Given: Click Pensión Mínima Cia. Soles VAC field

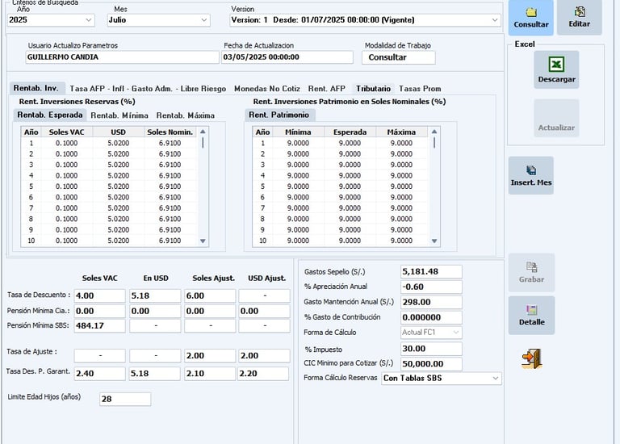Looking at the screenshot, I should coord(99,311).
